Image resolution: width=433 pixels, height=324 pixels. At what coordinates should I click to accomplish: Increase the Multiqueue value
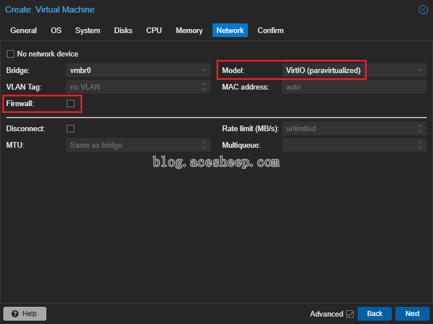tap(420, 142)
